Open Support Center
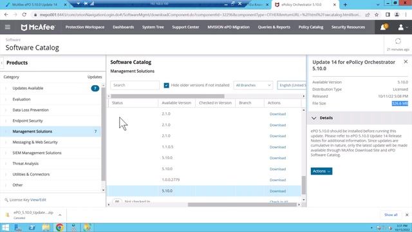Viewport: 412px width, 232px height. pyautogui.click(x=185, y=27)
